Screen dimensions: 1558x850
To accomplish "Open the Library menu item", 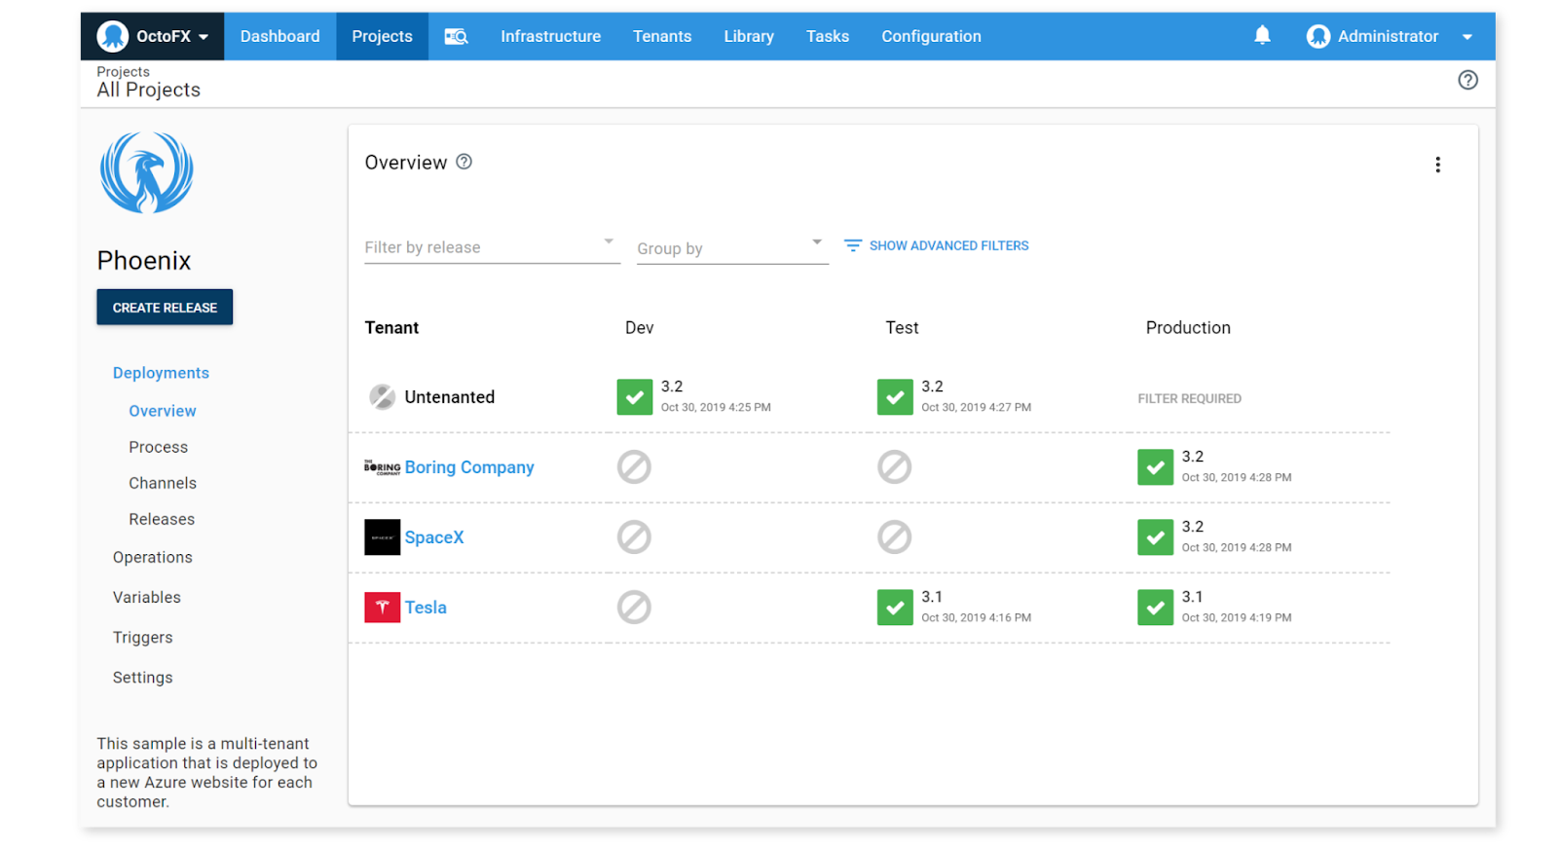I will pyautogui.click(x=748, y=36).
